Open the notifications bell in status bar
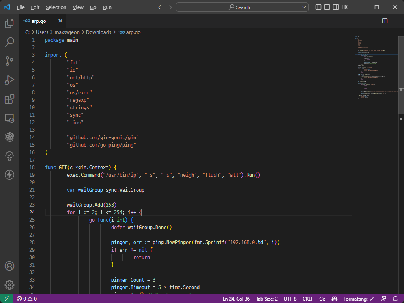This screenshot has width=404, height=303. 395,299
